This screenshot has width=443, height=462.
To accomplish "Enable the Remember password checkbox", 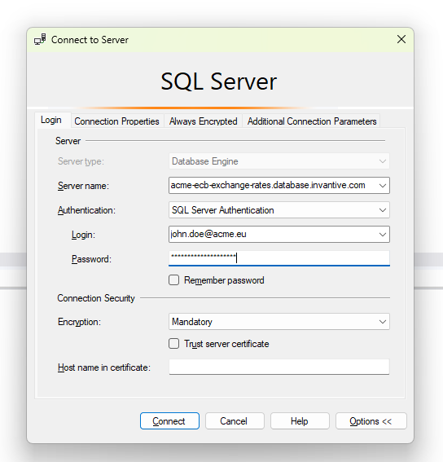I will 173,280.
